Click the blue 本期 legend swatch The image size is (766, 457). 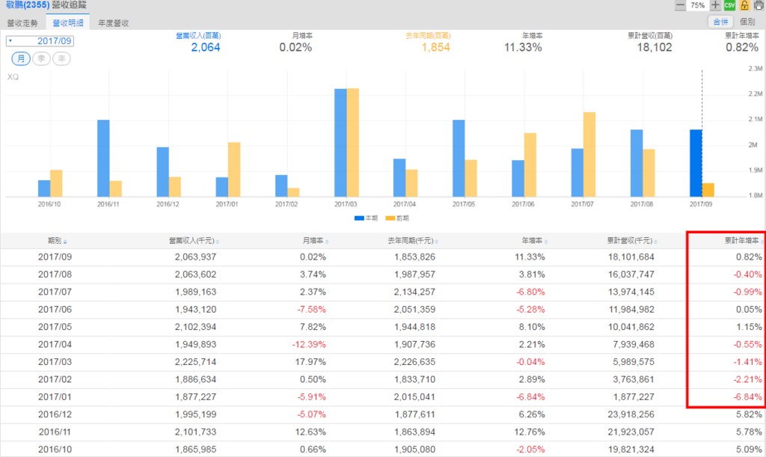(359, 218)
